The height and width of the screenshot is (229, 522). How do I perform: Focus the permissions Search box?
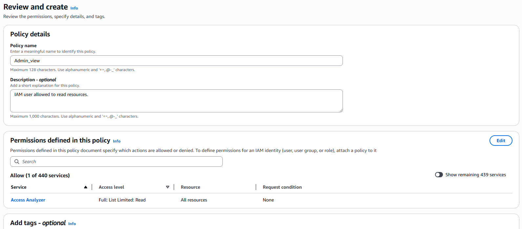click(x=116, y=162)
